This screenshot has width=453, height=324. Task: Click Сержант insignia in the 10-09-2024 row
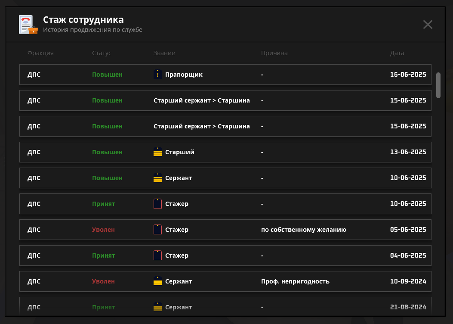click(x=157, y=281)
